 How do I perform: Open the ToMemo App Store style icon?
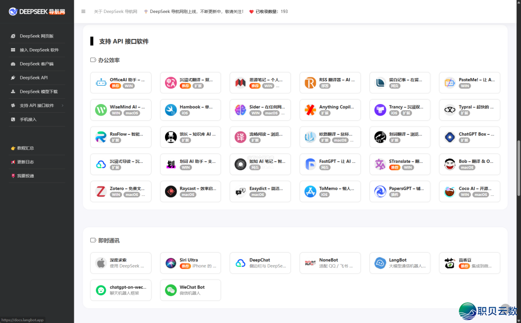click(x=310, y=192)
